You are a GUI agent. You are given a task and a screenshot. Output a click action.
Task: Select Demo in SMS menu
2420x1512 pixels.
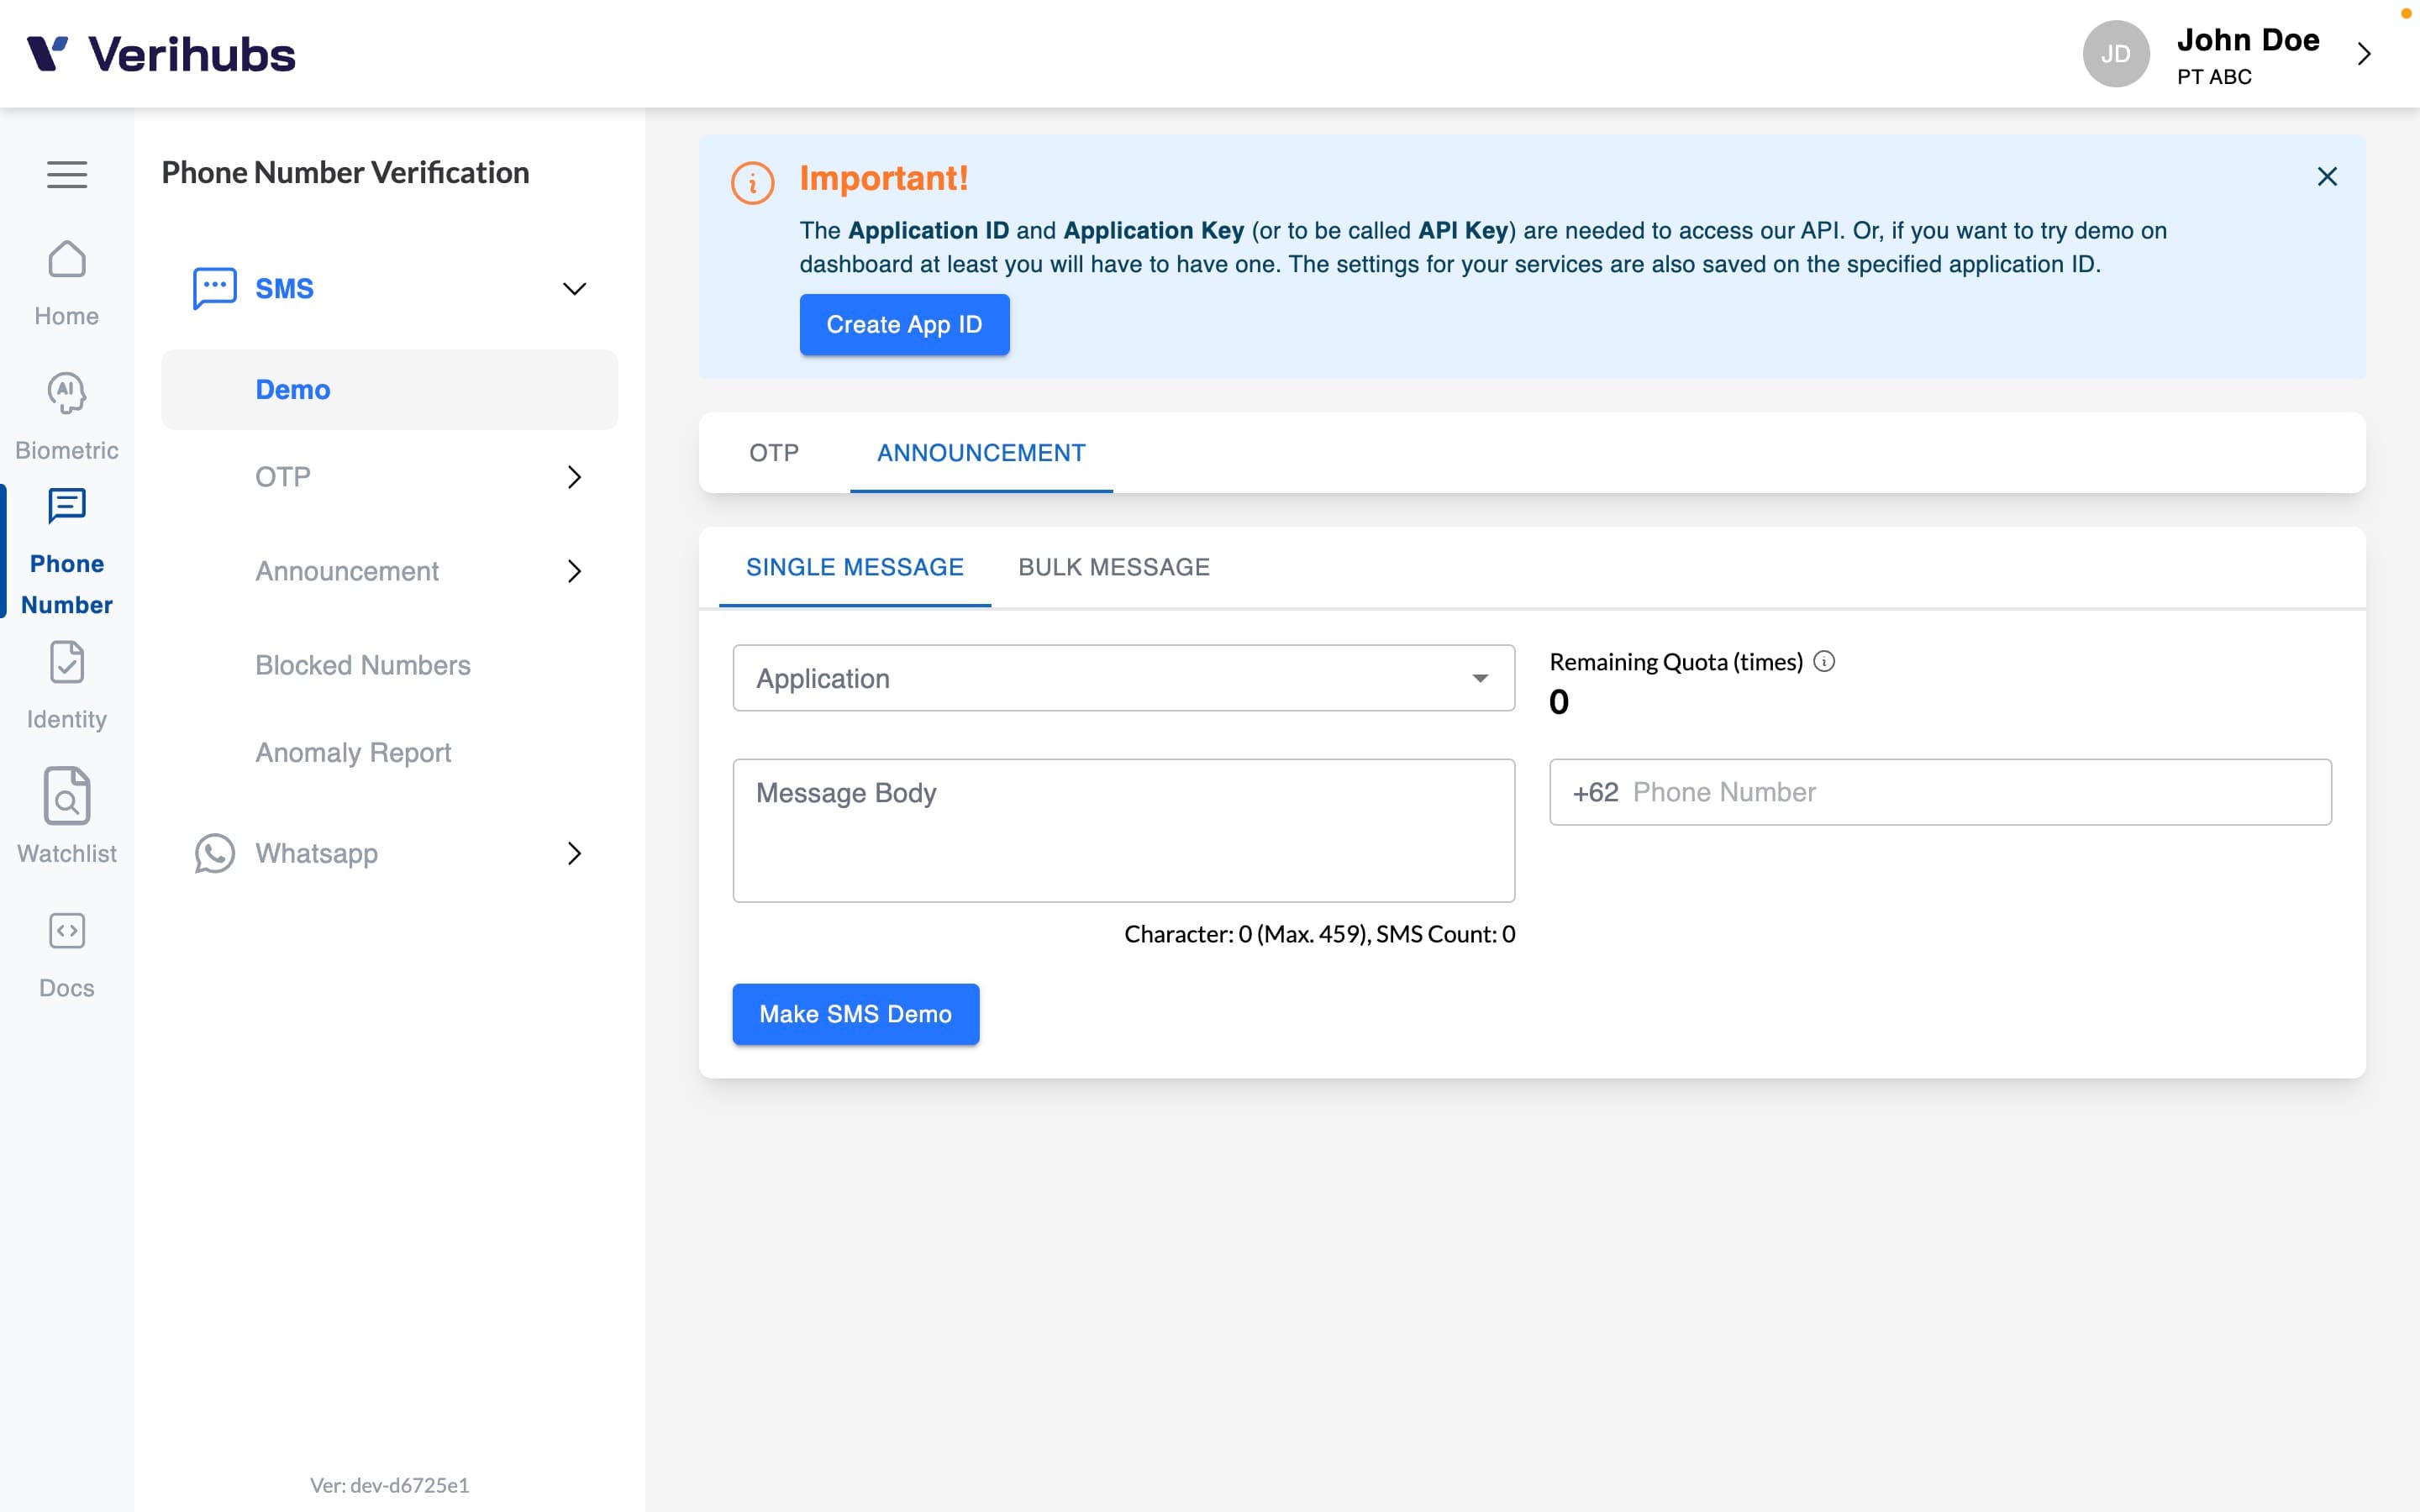click(x=390, y=390)
